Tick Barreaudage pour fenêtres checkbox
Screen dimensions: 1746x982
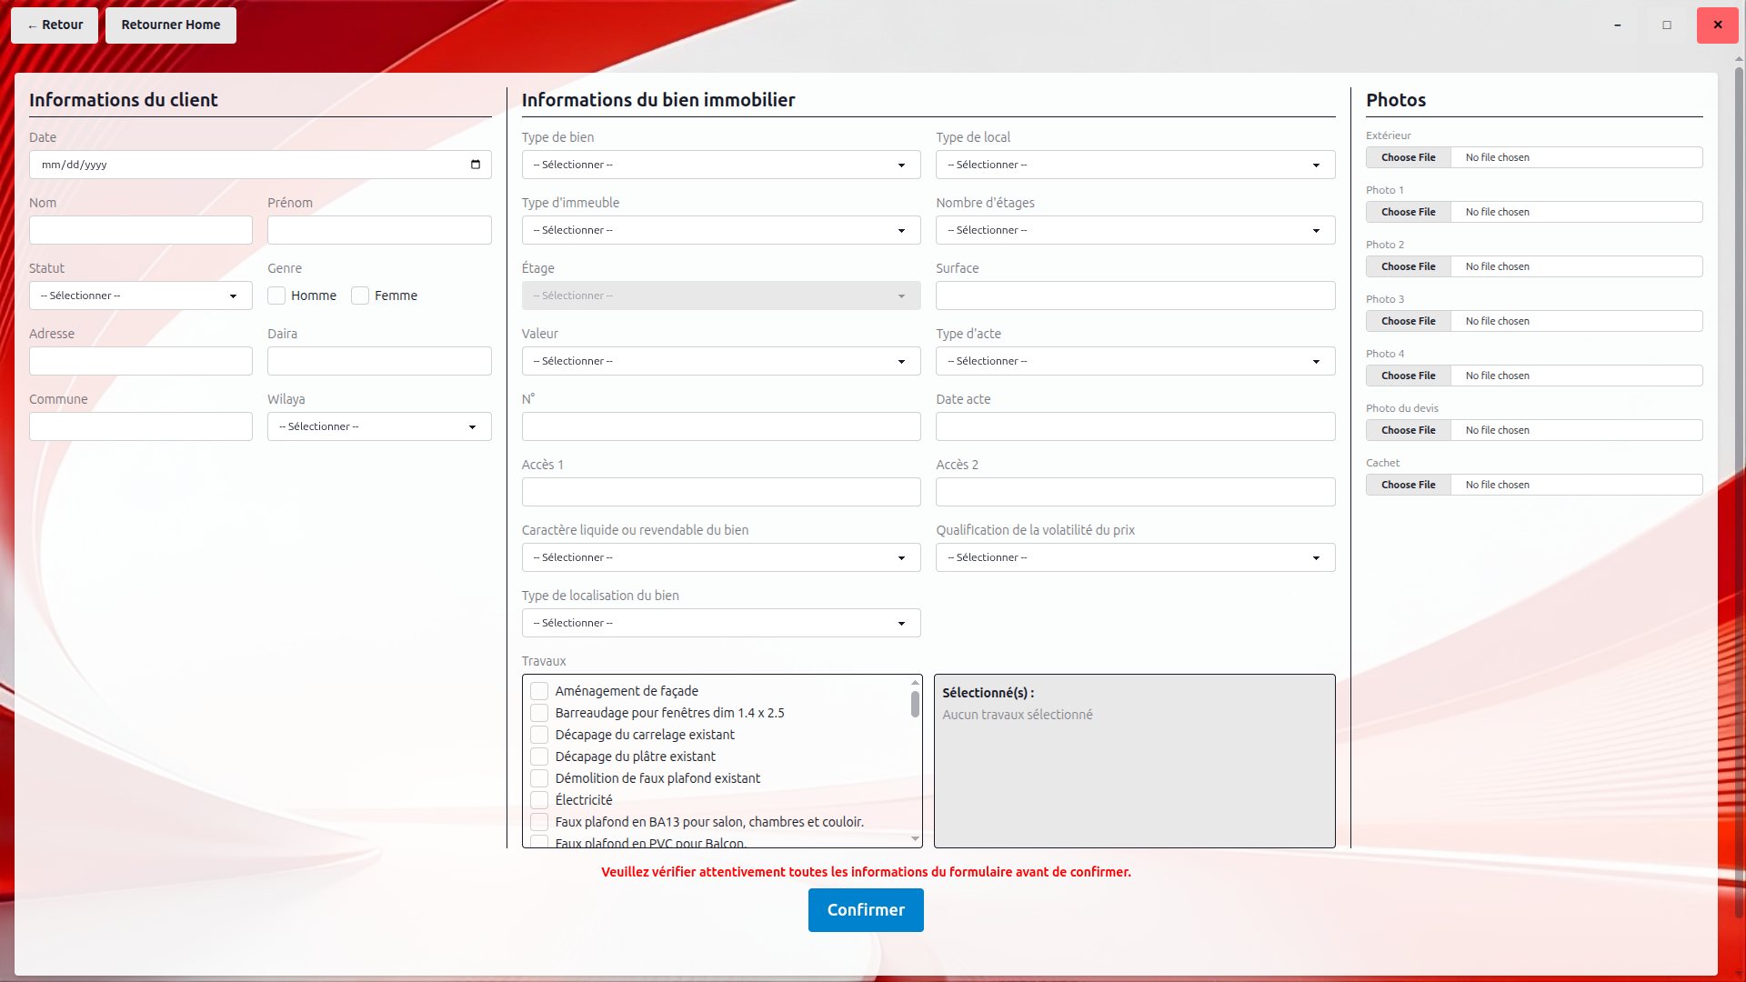pos(539,713)
